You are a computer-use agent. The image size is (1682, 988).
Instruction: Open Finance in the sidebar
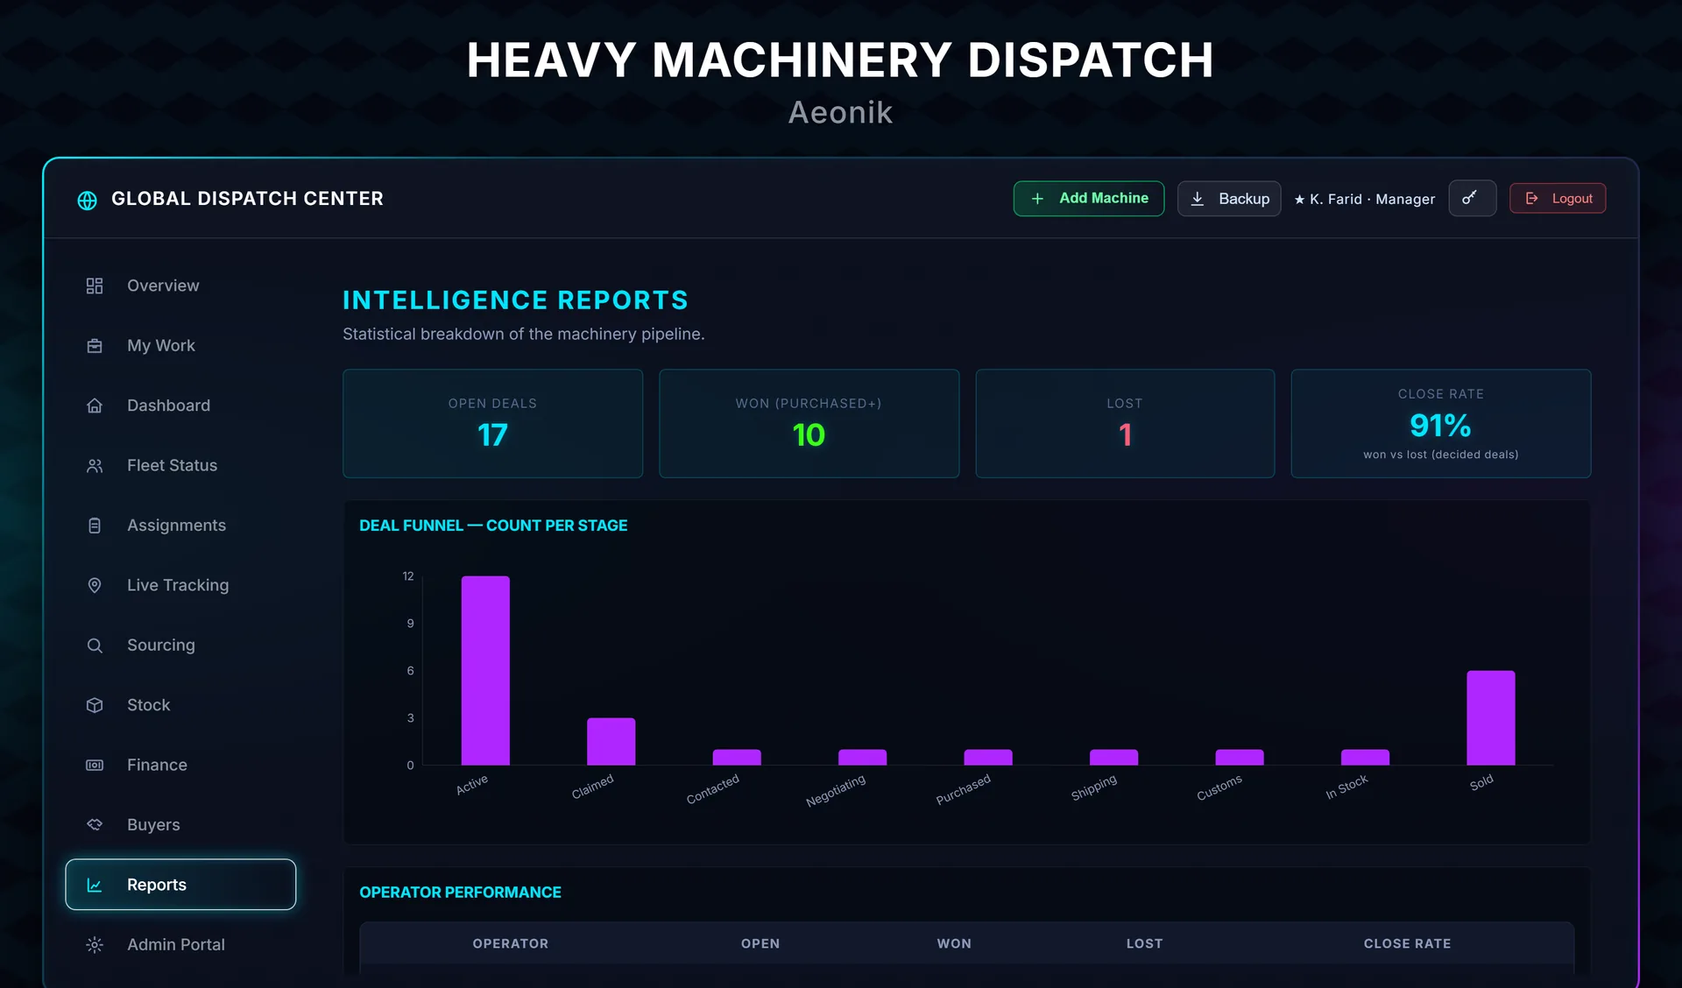[180, 765]
